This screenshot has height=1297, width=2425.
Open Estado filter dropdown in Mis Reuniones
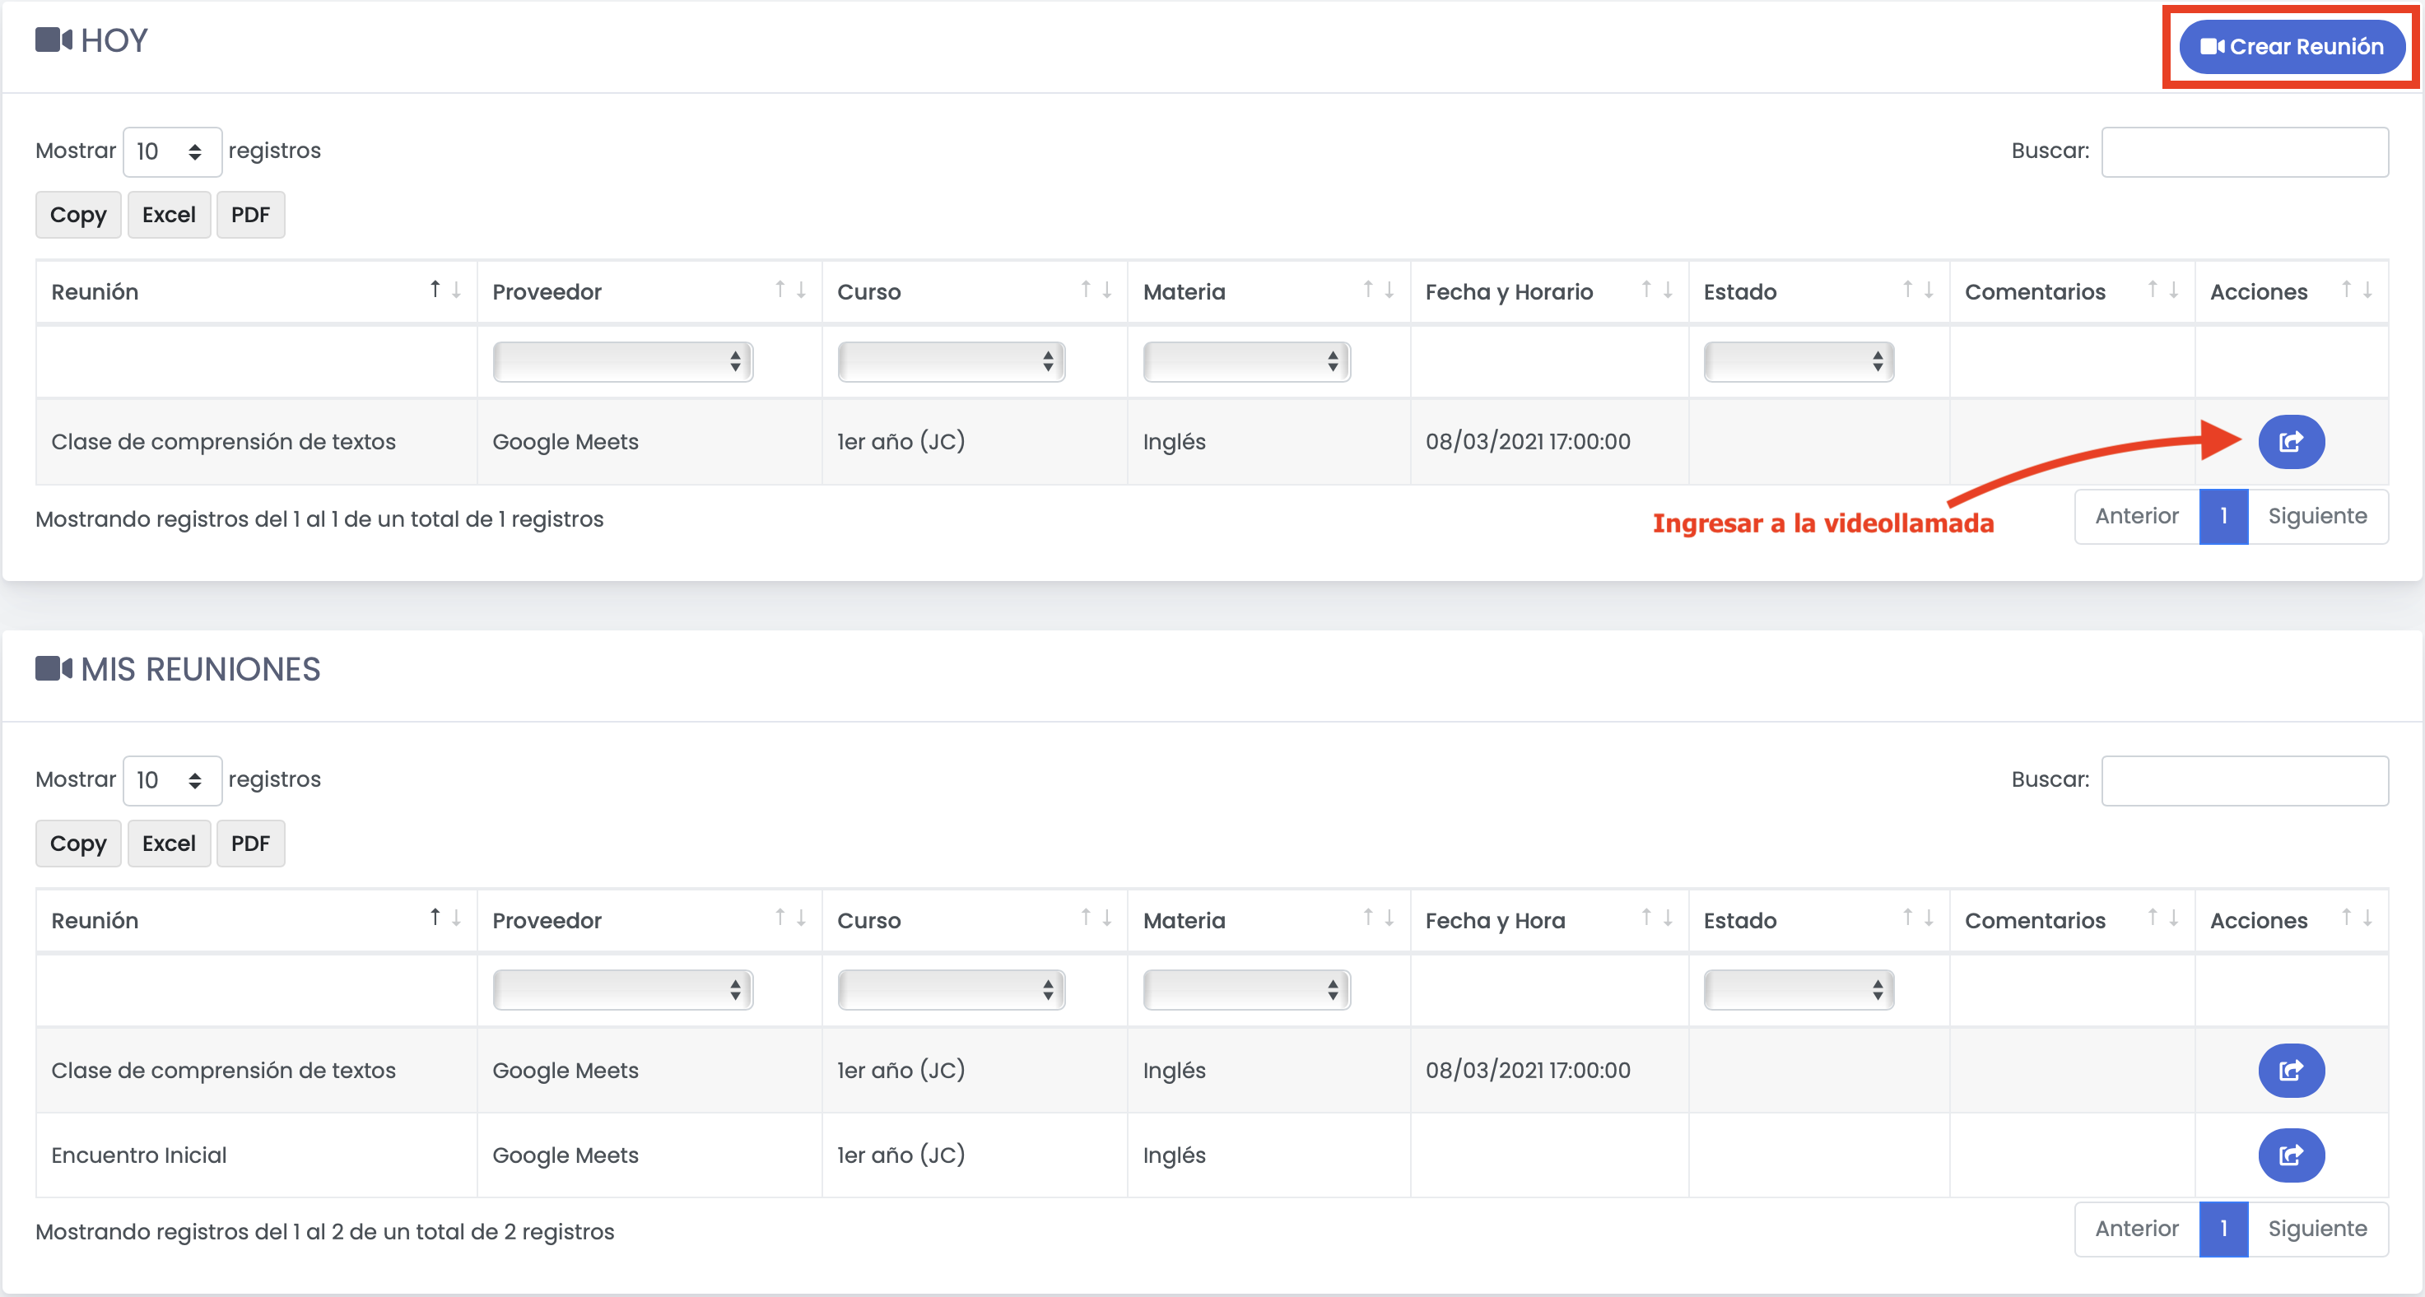click(x=1798, y=990)
